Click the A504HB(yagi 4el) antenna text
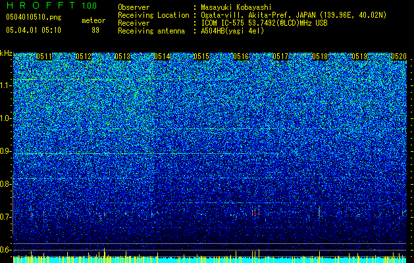The height and width of the screenshot is (263, 414). 232,31
